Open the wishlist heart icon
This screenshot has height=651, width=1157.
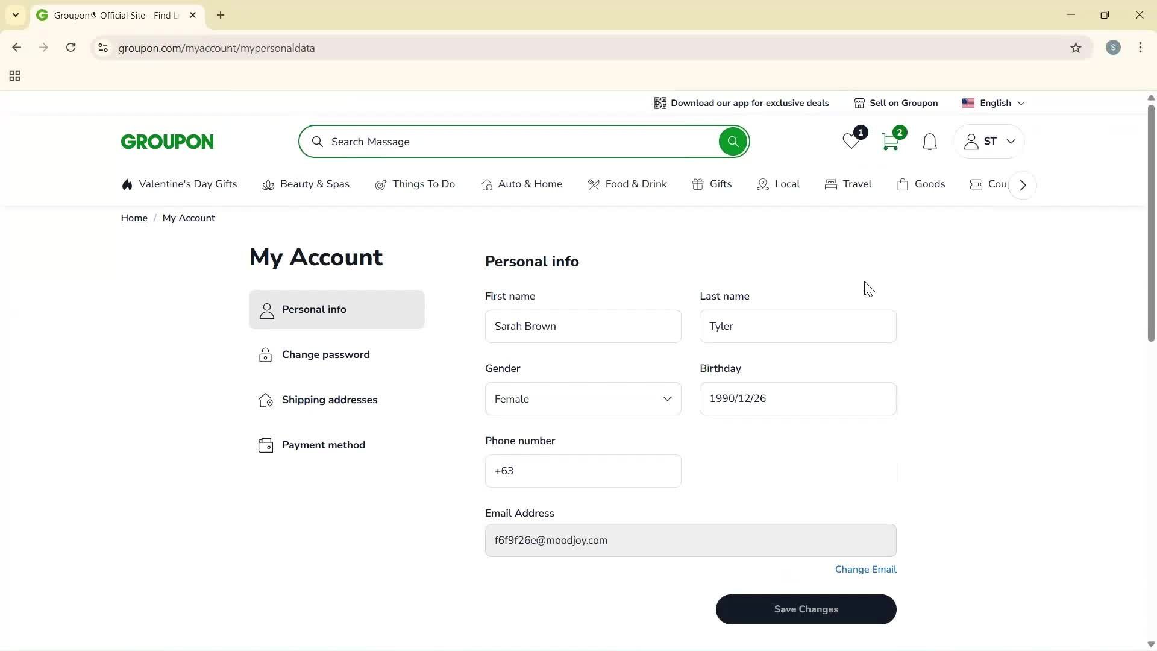click(851, 142)
